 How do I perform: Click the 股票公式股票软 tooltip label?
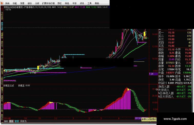pyautogui.click(x=149, y=119)
